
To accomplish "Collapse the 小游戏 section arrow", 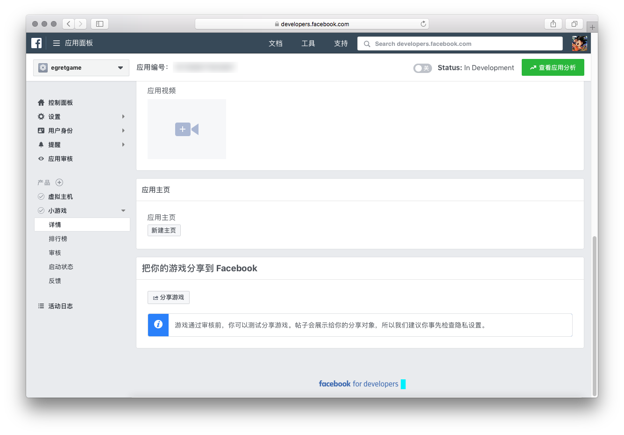I will [123, 210].
